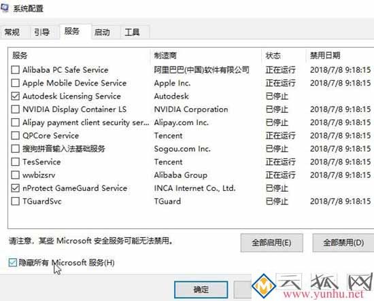Viewport: 374px width, 301px height.
Task: Click the Autodesk manufacturer cell
Action: pyautogui.click(x=171, y=96)
